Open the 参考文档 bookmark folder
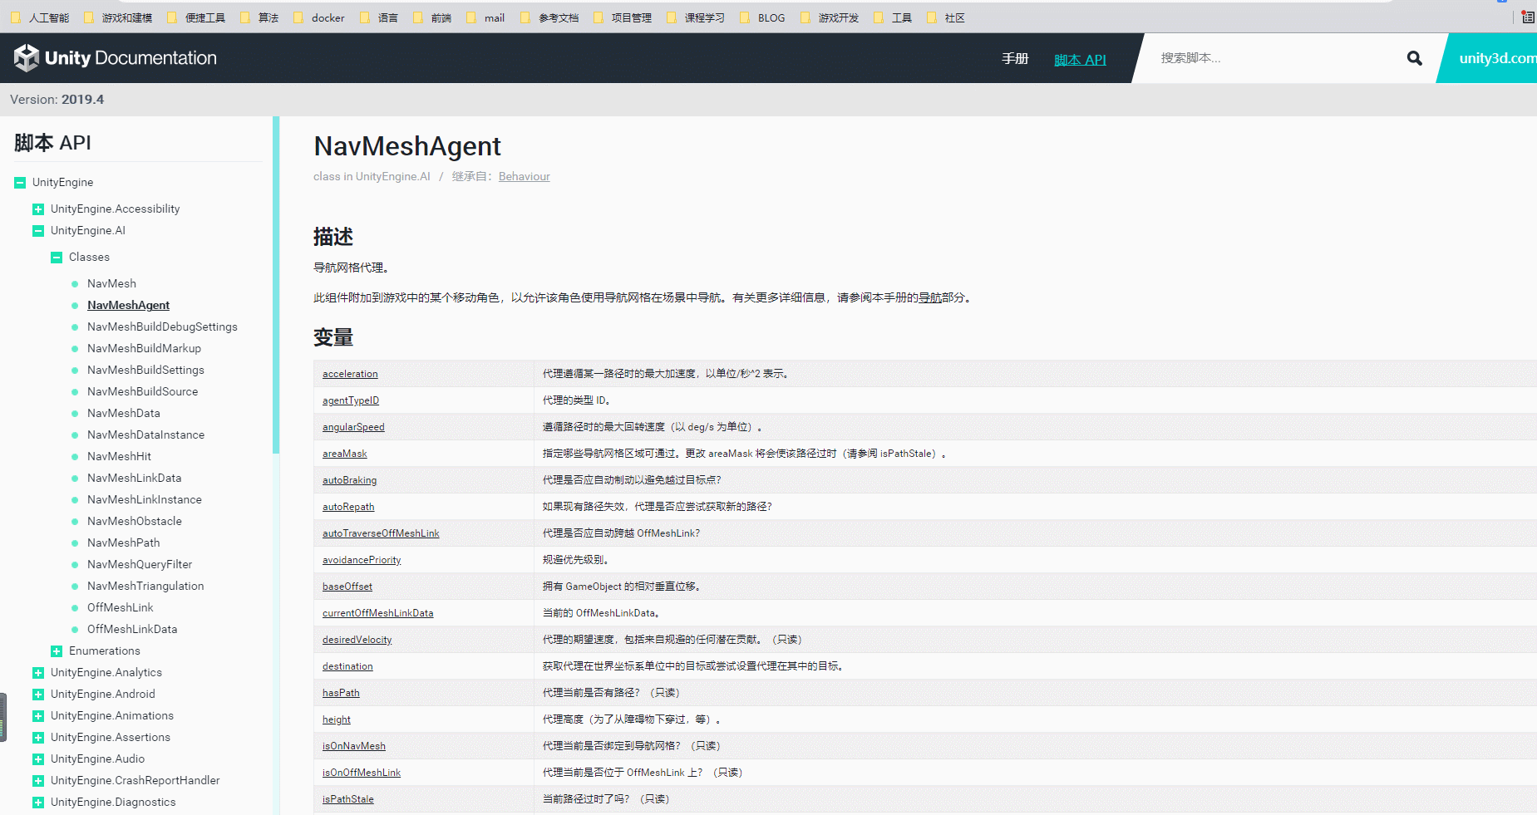This screenshot has width=1537, height=815. (549, 17)
